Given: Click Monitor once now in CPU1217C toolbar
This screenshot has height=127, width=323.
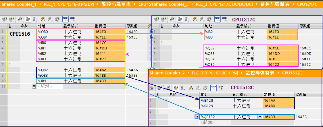Looking at the screenshot, I should tap(224, 19).
